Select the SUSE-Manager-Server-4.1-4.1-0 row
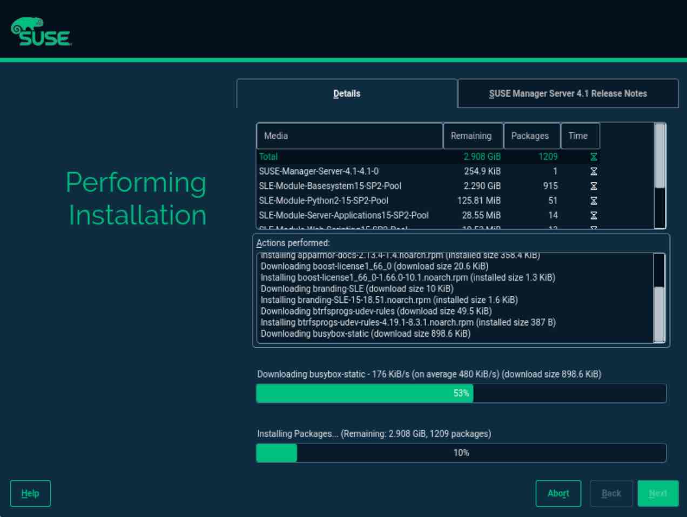Image resolution: width=687 pixels, height=517 pixels. [x=428, y=171]
